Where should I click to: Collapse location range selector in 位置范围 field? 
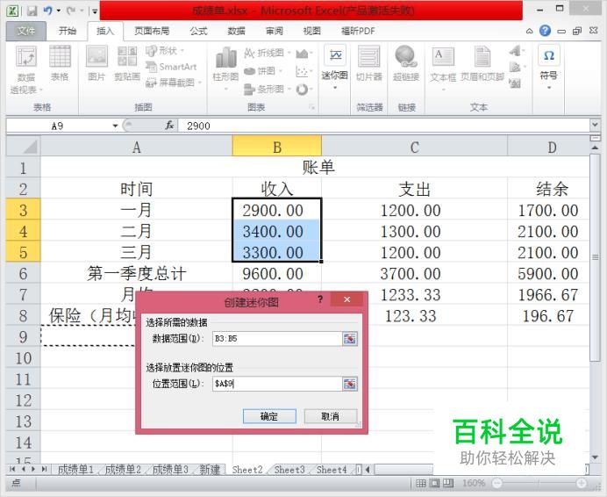tap(350, 384)
